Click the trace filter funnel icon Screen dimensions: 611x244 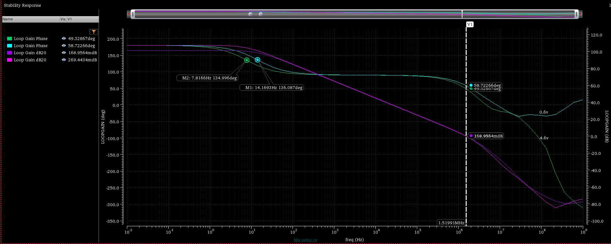[x=94, y=32]
